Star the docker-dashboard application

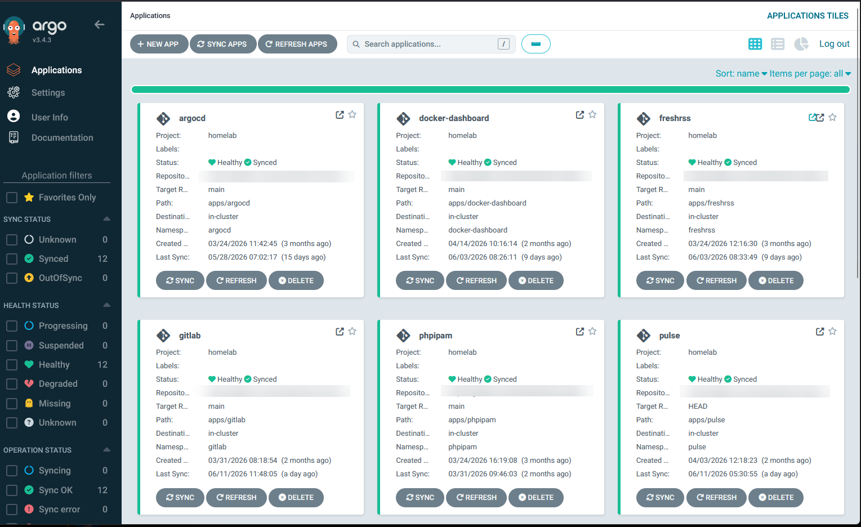(592, 114)
